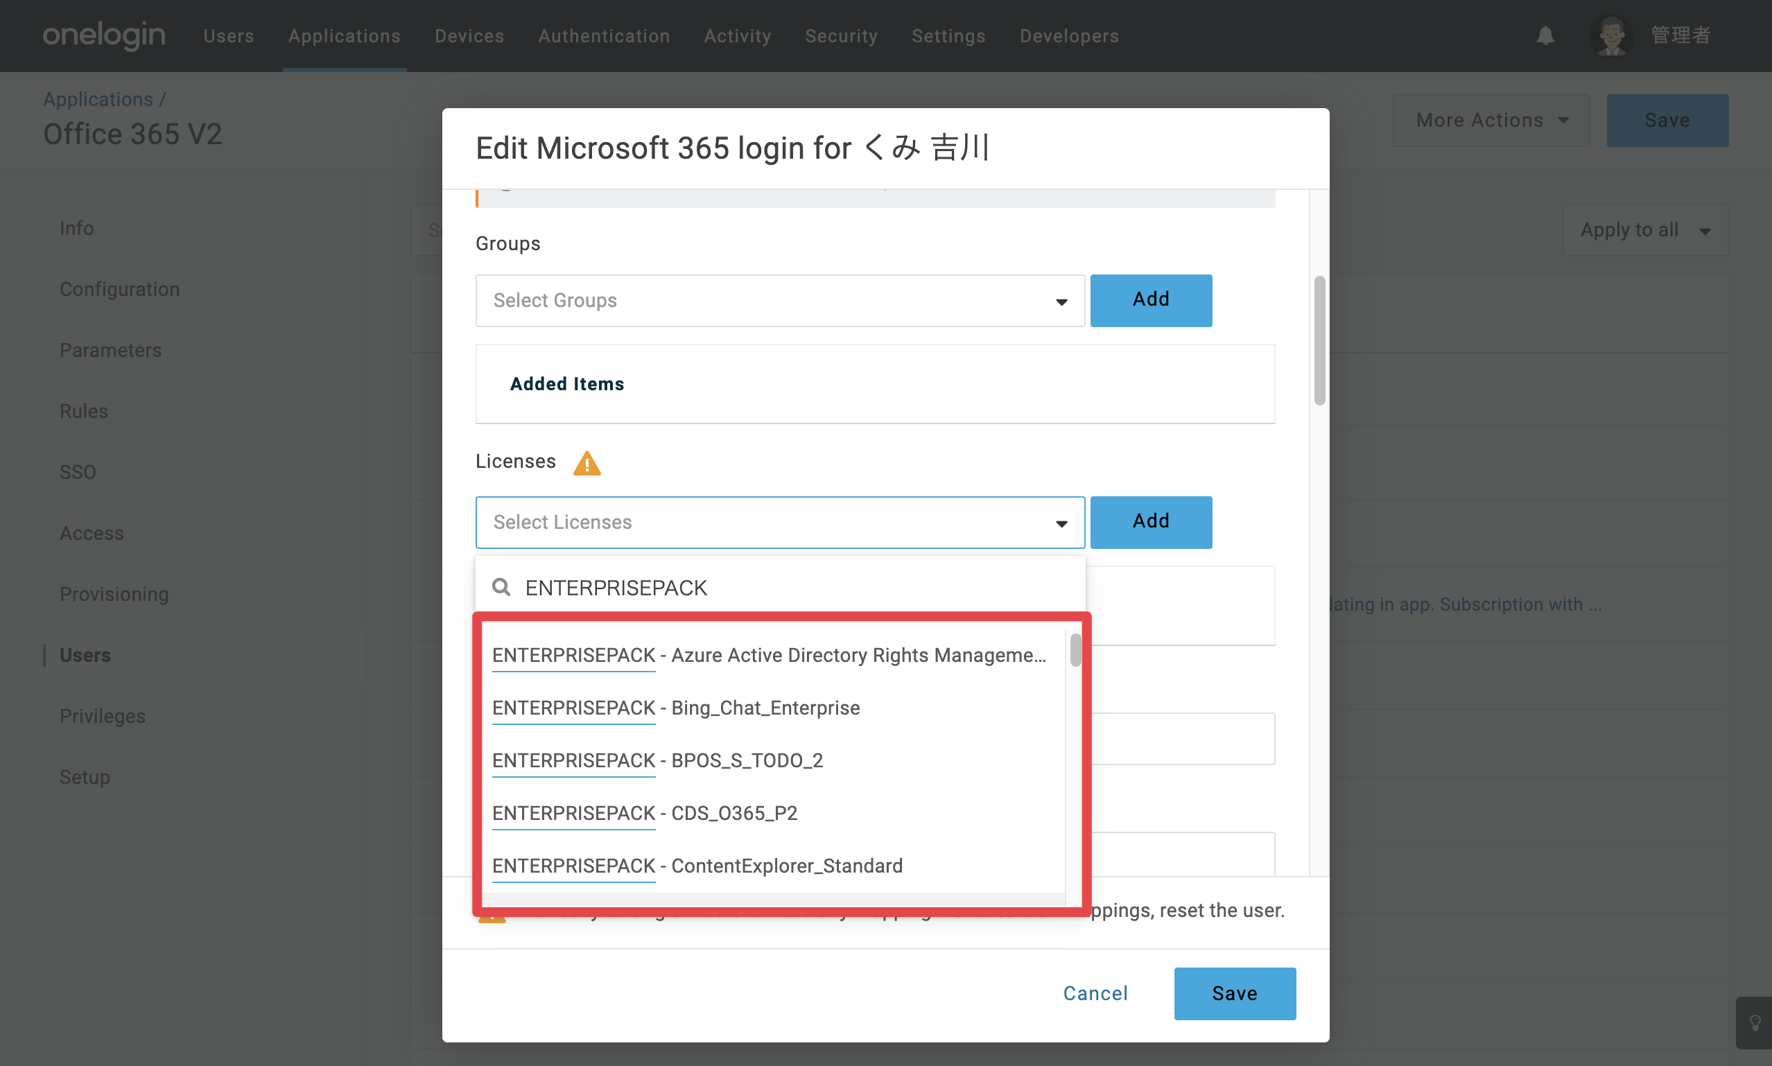Screen dimensions: 1772x1066
Task: Open the Configuration sidebar tab
Action: (x=119, y=290)
